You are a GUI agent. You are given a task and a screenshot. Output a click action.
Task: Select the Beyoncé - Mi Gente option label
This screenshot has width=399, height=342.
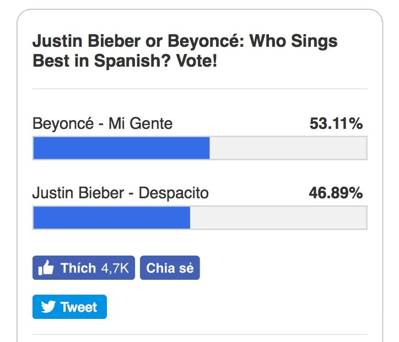click(x=103, y=124)
